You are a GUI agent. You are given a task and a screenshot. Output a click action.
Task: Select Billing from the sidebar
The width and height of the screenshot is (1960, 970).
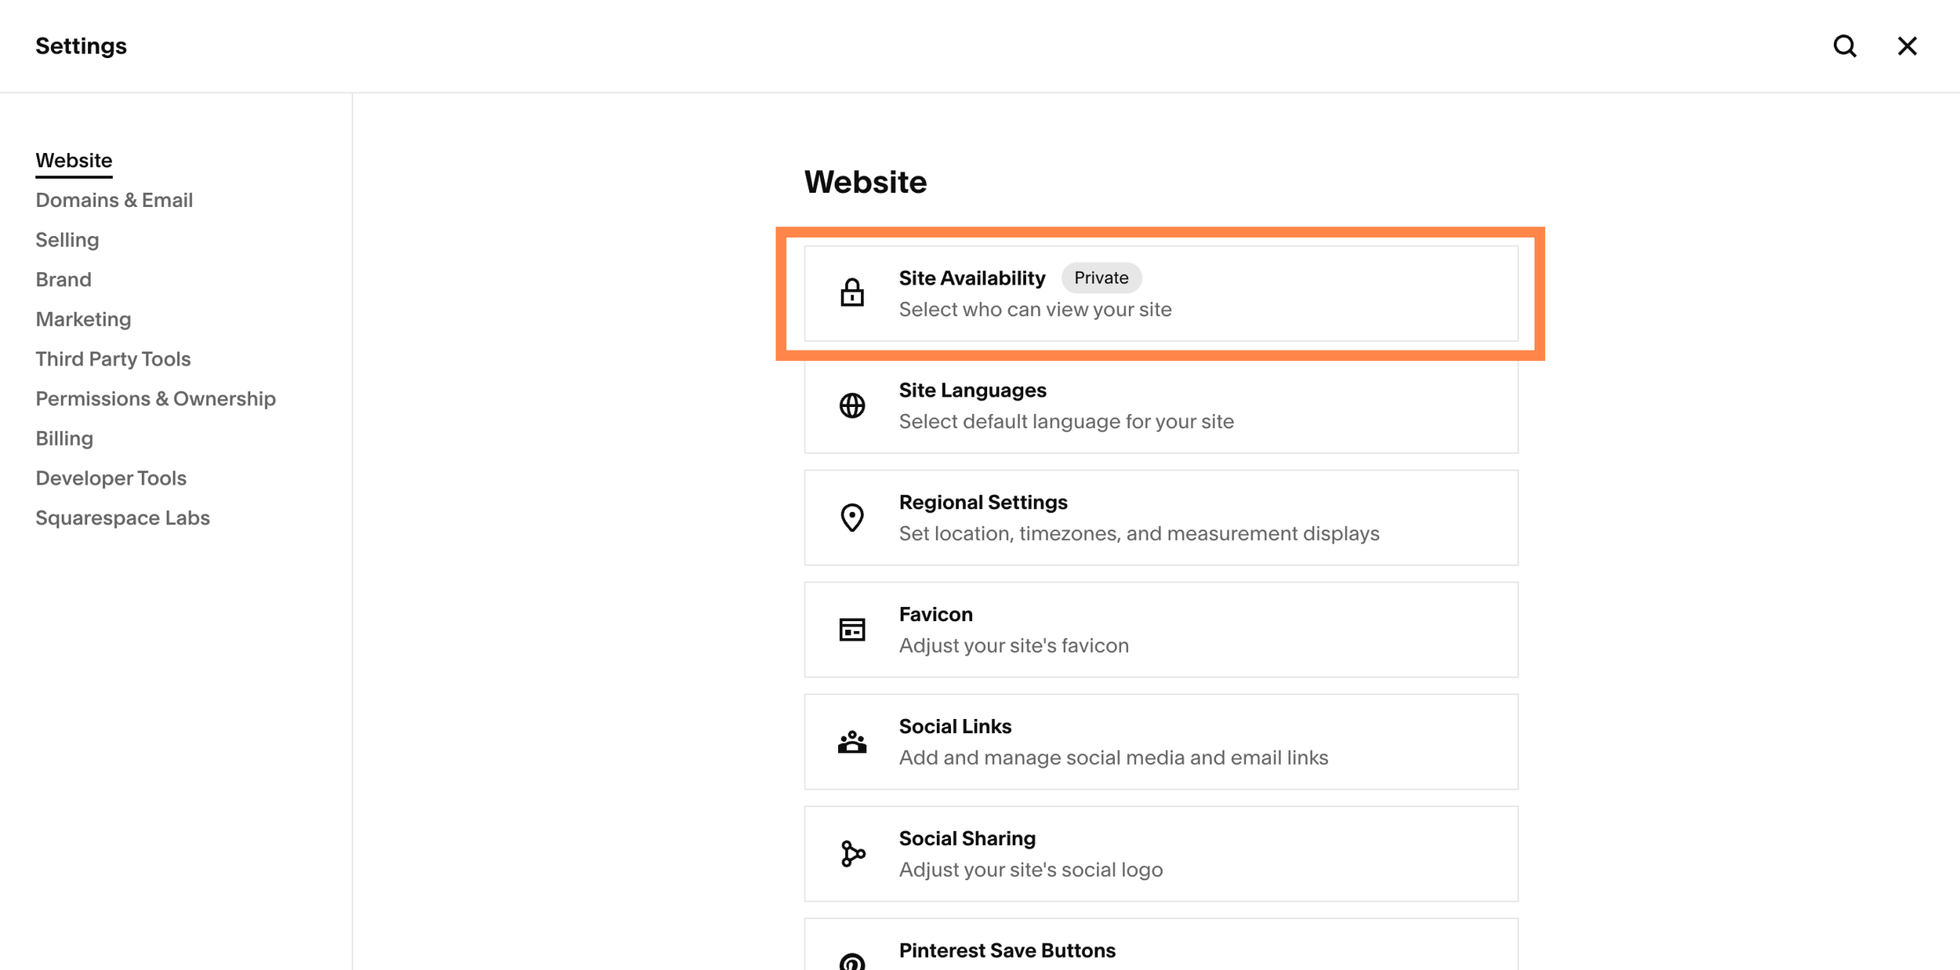tap(64, 438)
